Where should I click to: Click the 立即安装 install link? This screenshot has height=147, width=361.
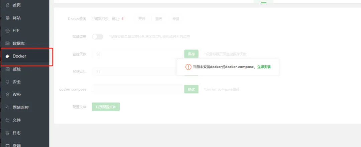point(264,67)
